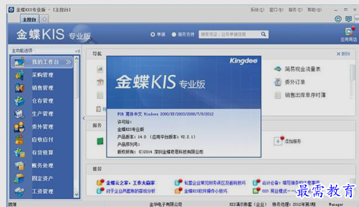The width and height of the screenshot is (359, 207).
Task: Click the Kingdee app icon in title bar
Action: (x=11, y=10)
